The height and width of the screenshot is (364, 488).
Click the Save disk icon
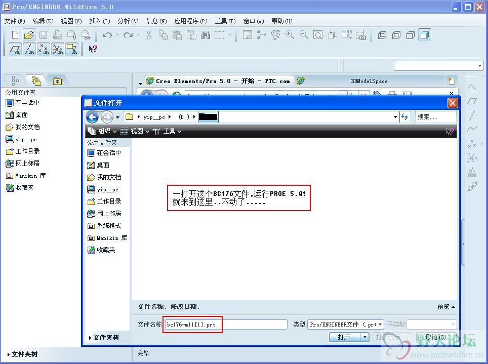click(43, 35)
